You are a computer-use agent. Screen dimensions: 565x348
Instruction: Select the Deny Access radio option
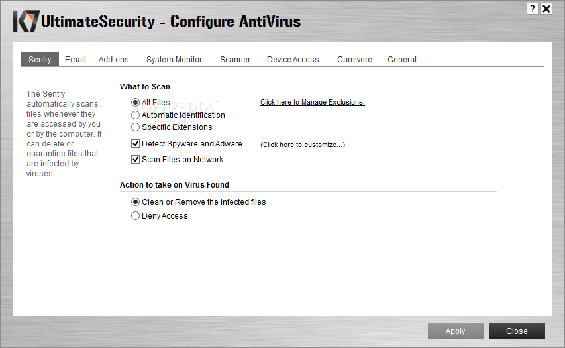pyautogui.click(x=135, y=215)
